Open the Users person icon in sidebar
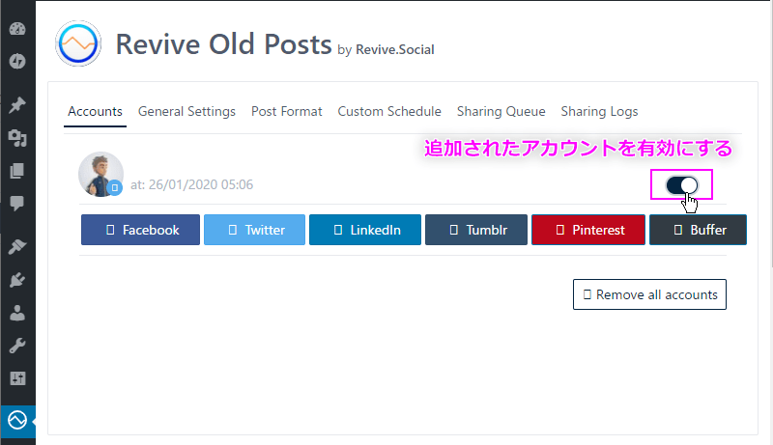Viewport: 773px width, 445px height. coord(17,313)
